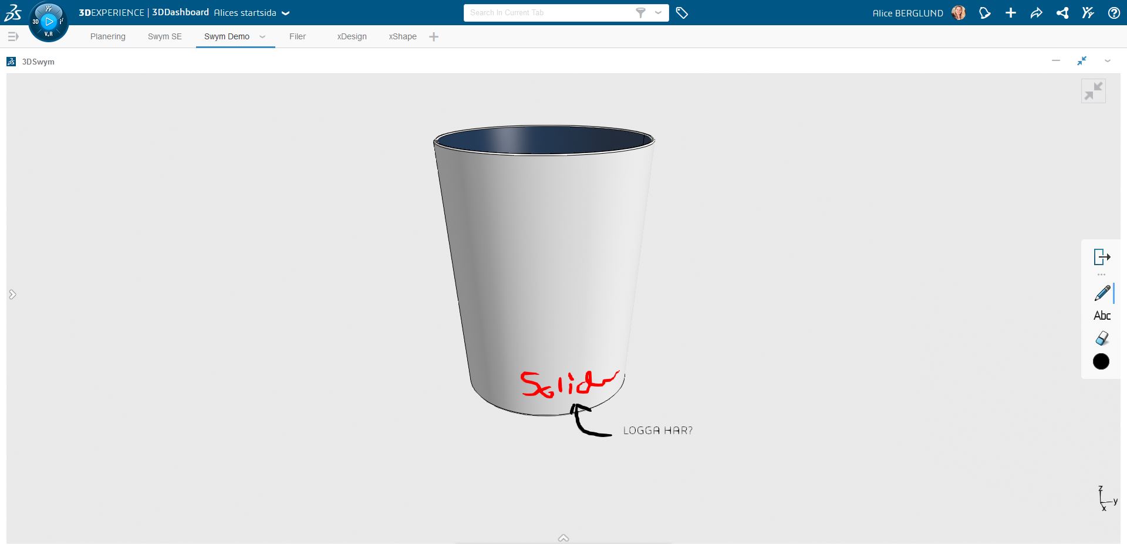Viewport: 1127px width, 545px height.
Task: Open the search filter dropdown arrow
Action: click(658, 13)
